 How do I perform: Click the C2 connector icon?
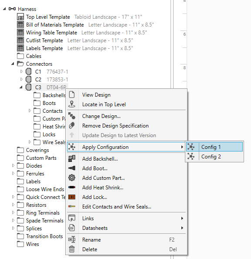point(29,79)
